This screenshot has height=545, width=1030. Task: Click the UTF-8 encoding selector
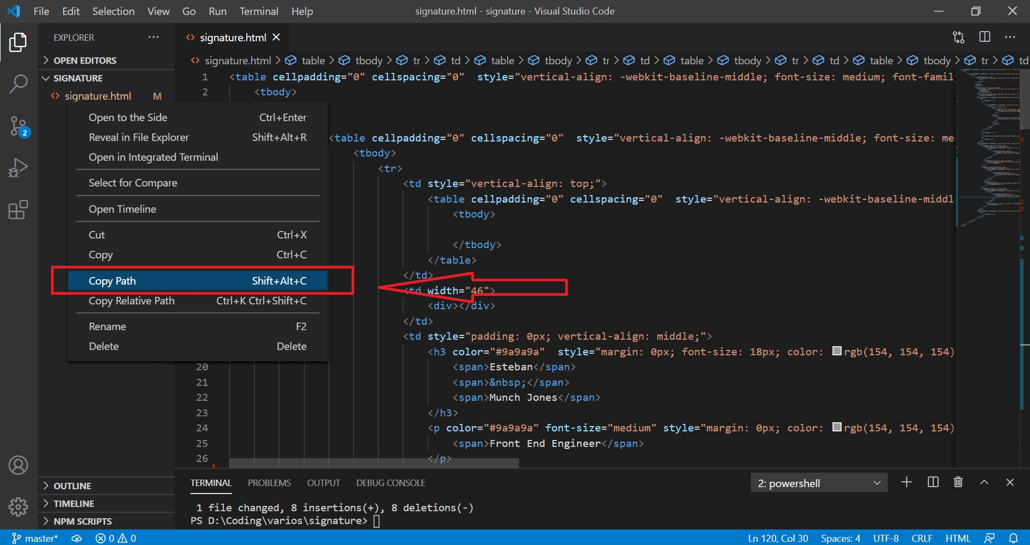(x=885, y=538)
